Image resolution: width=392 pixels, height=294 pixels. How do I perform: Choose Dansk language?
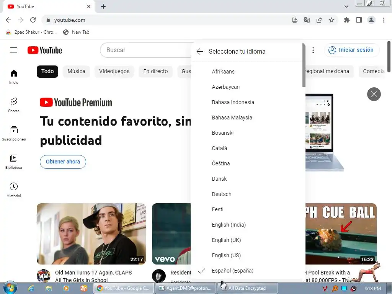pyautogui.click(x=247, y=179)
